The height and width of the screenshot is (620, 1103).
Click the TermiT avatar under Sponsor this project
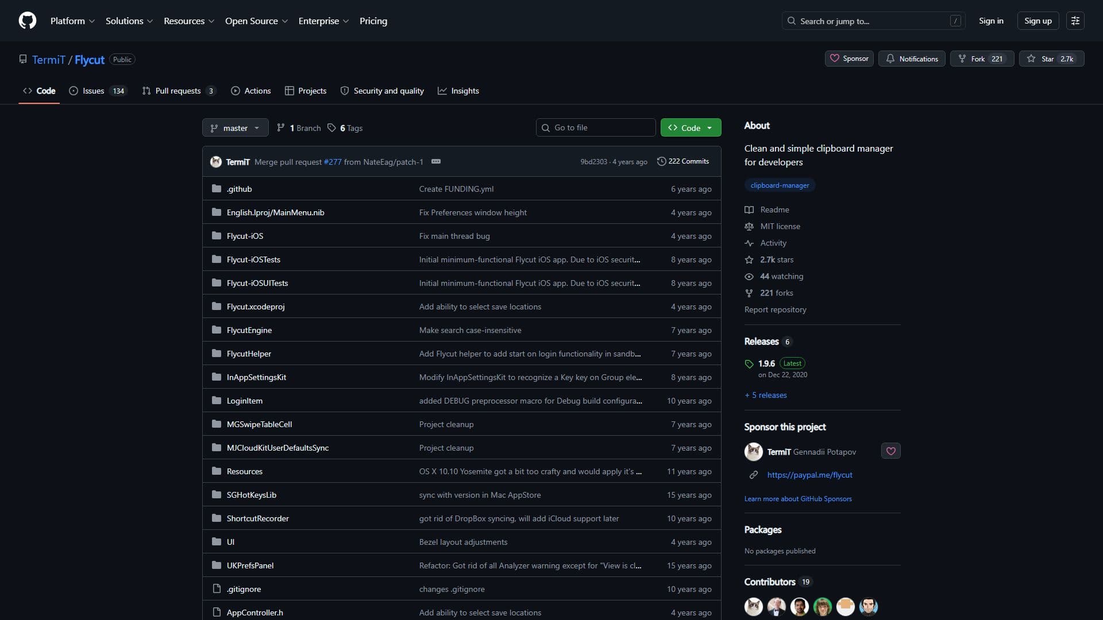[753, 452]
